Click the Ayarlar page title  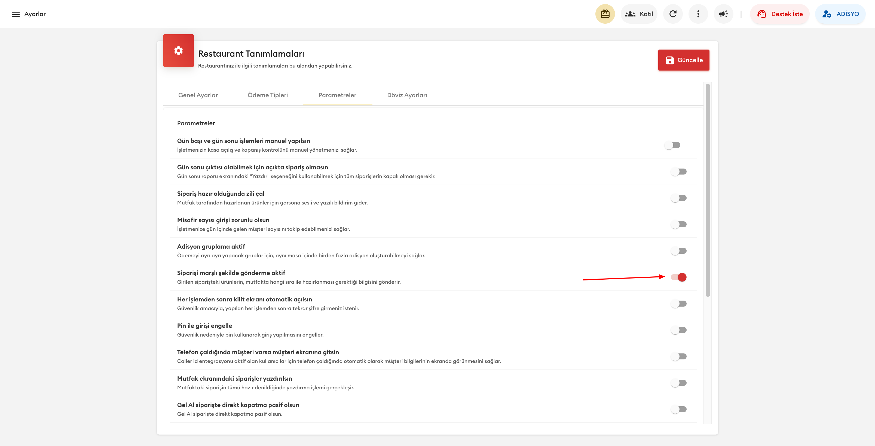pos(35,14)
